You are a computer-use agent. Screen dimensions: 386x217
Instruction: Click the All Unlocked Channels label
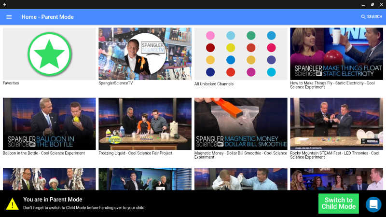pos(214,84)
